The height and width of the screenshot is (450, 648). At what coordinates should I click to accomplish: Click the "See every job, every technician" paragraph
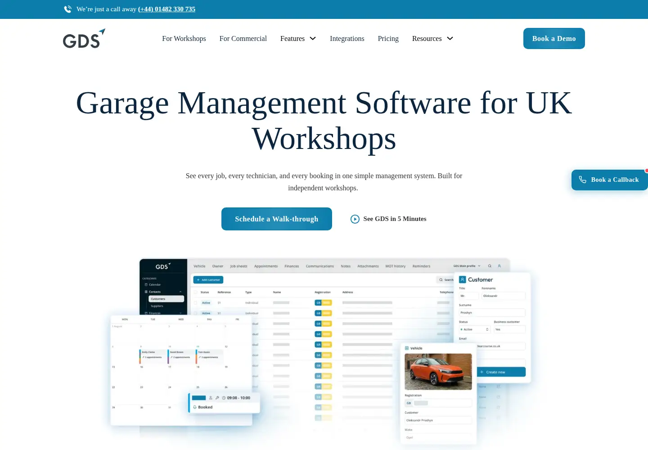coord(324,182)
